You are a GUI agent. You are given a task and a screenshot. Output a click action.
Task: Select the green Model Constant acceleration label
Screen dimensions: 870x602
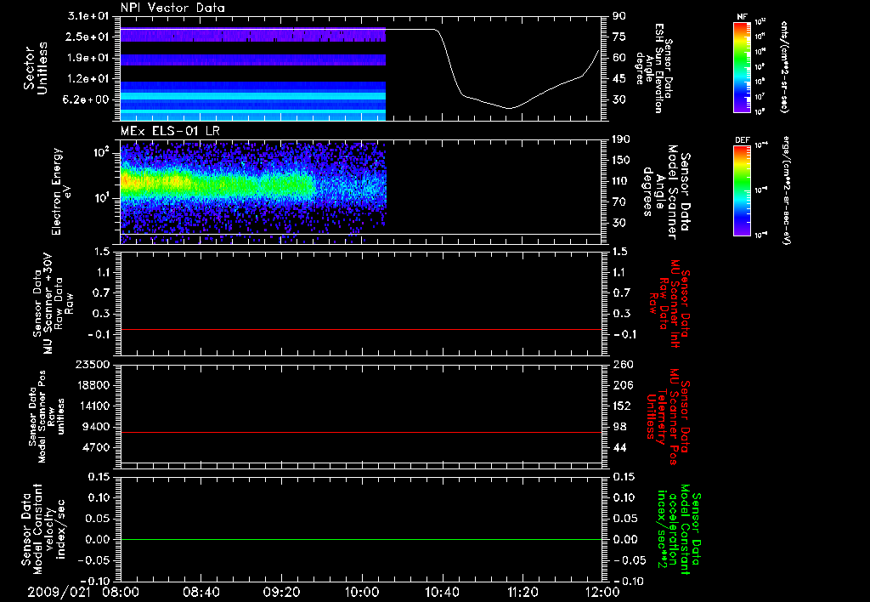point(679,529)
